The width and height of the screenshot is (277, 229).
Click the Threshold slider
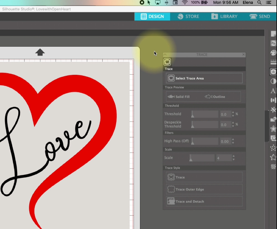[205, 114]
